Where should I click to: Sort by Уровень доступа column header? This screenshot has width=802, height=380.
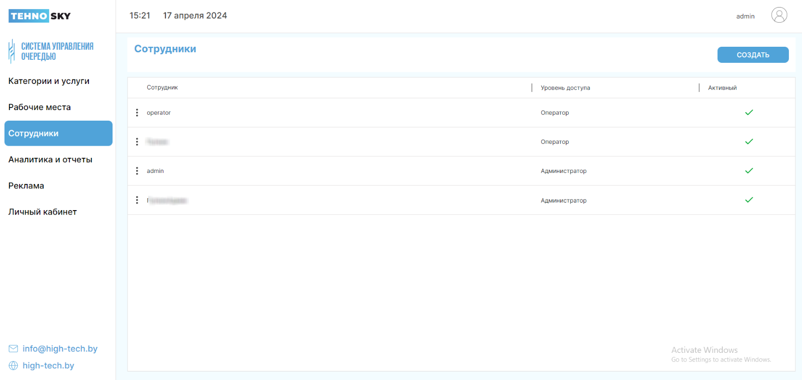565,88
